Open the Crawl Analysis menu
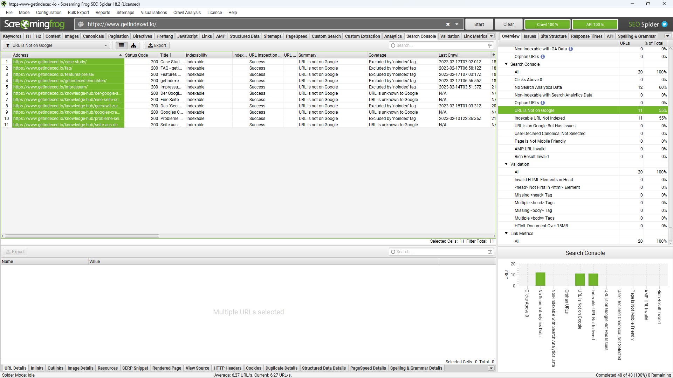 click(x=187, y=13)
